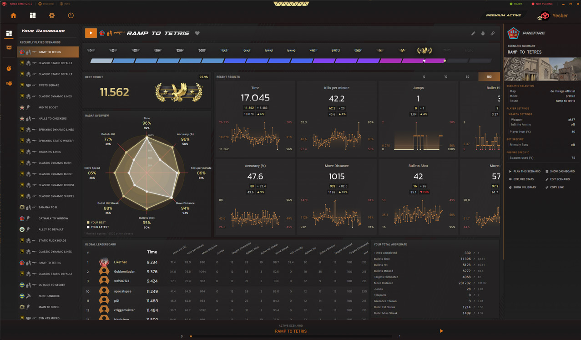Open the dashboard grid icon
The width and height of the screenshot is (581, 340).
point(33,15)
